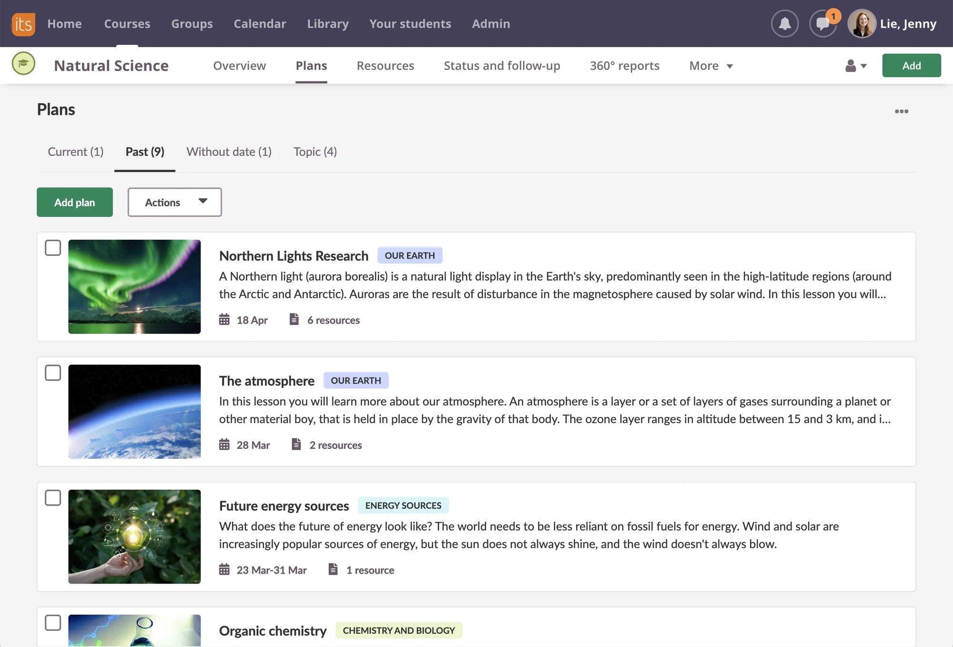The height and width of the screenshot is (647, 953).
Task: Open the aurora borealis thumbnail image
Action: pos(134,287)
